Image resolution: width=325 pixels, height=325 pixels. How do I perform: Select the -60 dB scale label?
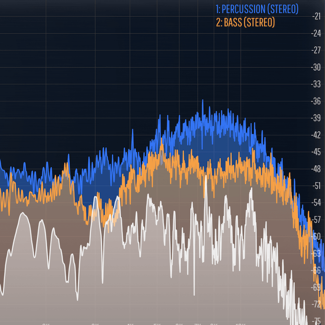[316, 236]
